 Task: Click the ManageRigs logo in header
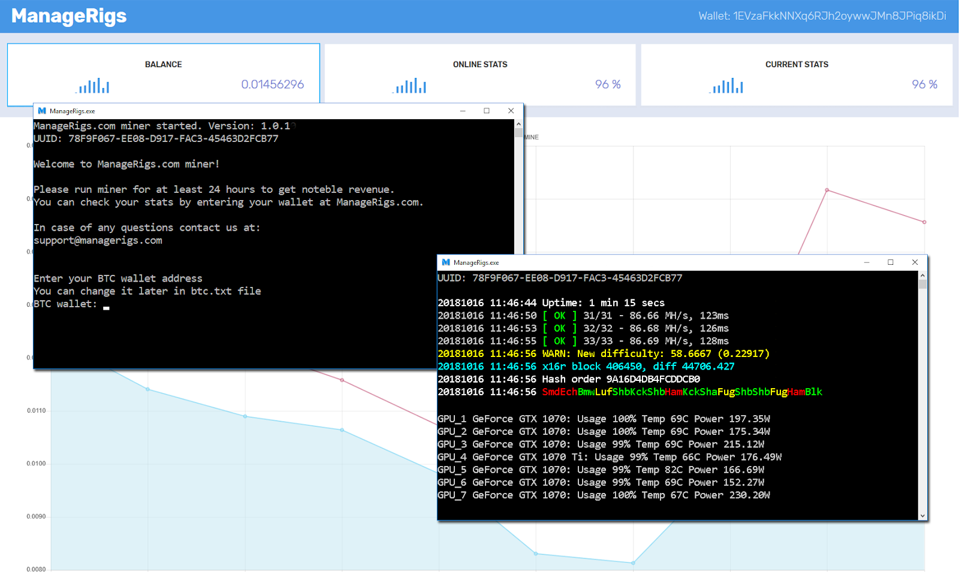69,16
